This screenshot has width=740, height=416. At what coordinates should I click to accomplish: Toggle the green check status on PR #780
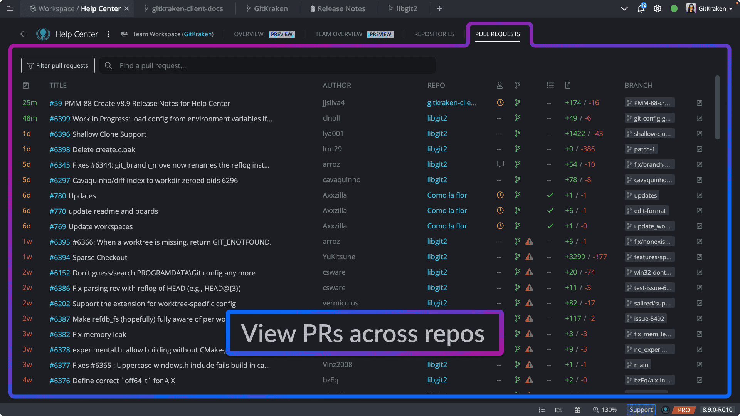pos(550,195)
